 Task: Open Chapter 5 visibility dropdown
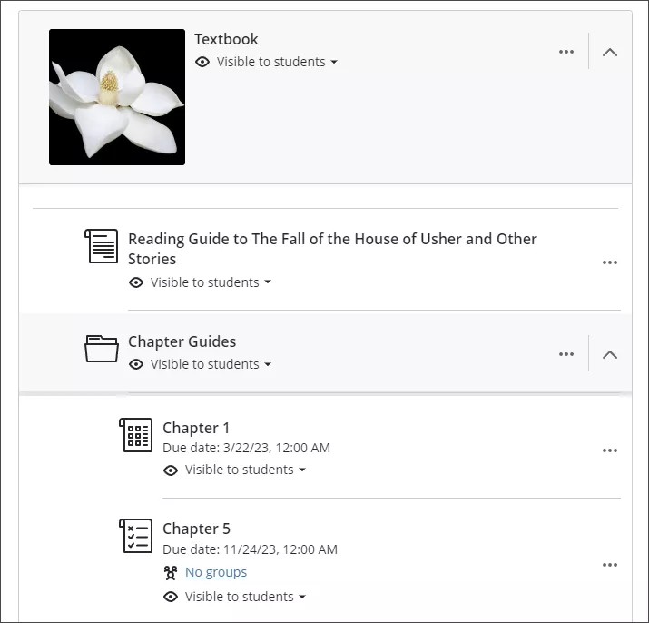[x=245, y=597]
